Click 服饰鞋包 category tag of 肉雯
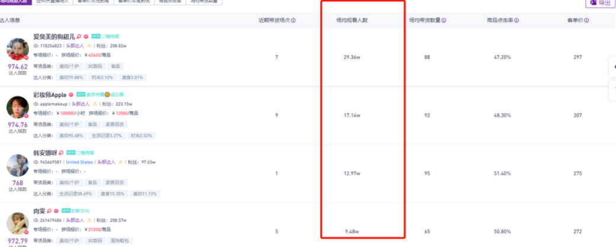Viewport: 616px width, 247px height. [120, 240]
